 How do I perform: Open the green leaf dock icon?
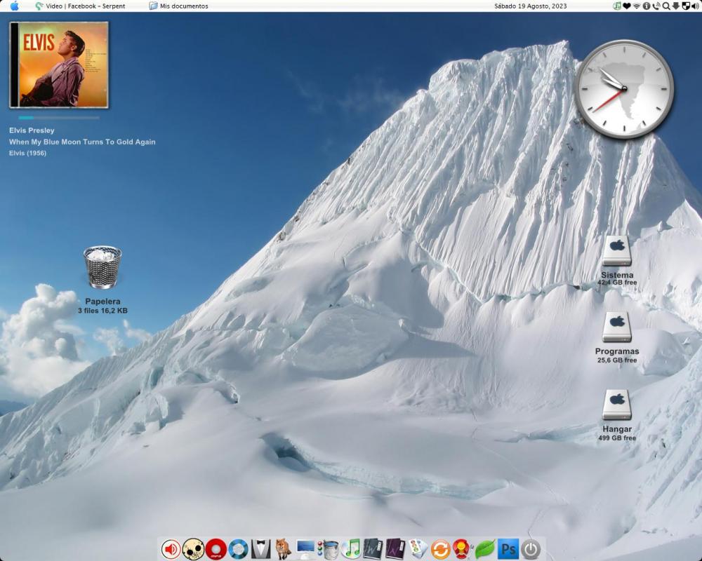coord(485,549)
